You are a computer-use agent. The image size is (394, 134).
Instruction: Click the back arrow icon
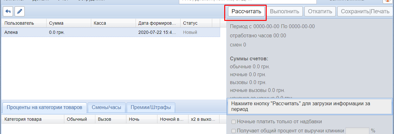click(x=8, y=11)
